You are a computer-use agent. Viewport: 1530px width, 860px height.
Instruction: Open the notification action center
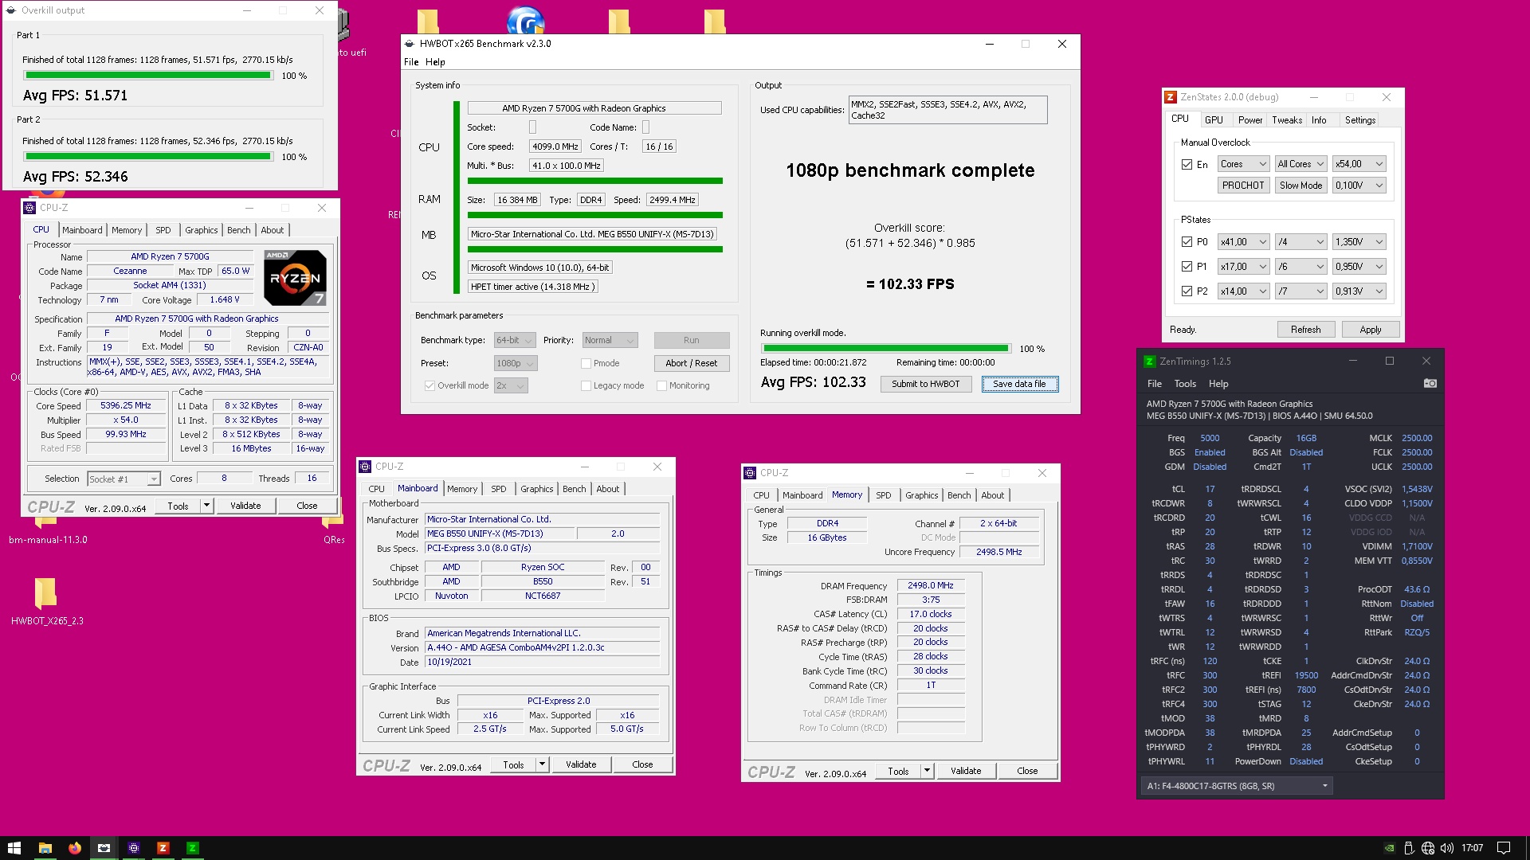tap(1504, 848)
